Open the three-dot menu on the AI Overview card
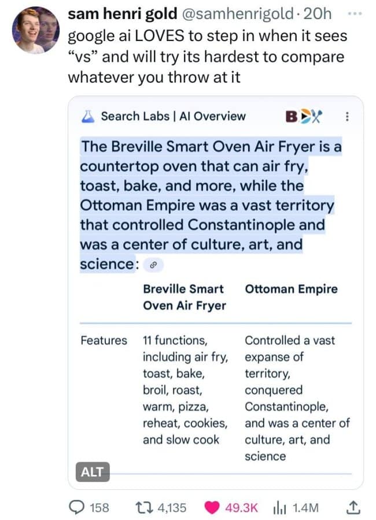Screen dimensions: 376x520 pyautogui.click(x=348, y=116)
